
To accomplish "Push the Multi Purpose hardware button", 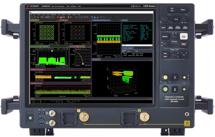I will click(178, 27).
